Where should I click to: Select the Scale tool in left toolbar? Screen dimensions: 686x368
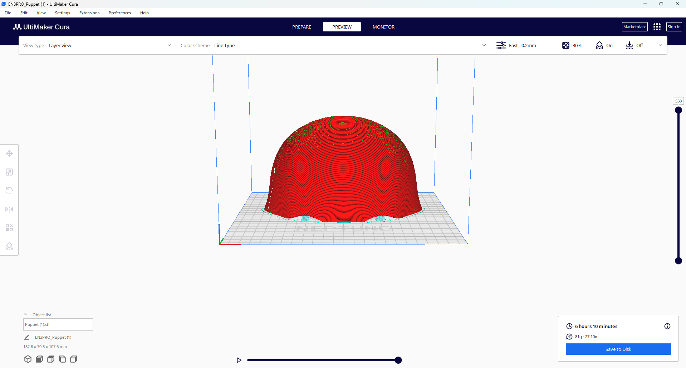pyautogui.click(x=9, y=172)
